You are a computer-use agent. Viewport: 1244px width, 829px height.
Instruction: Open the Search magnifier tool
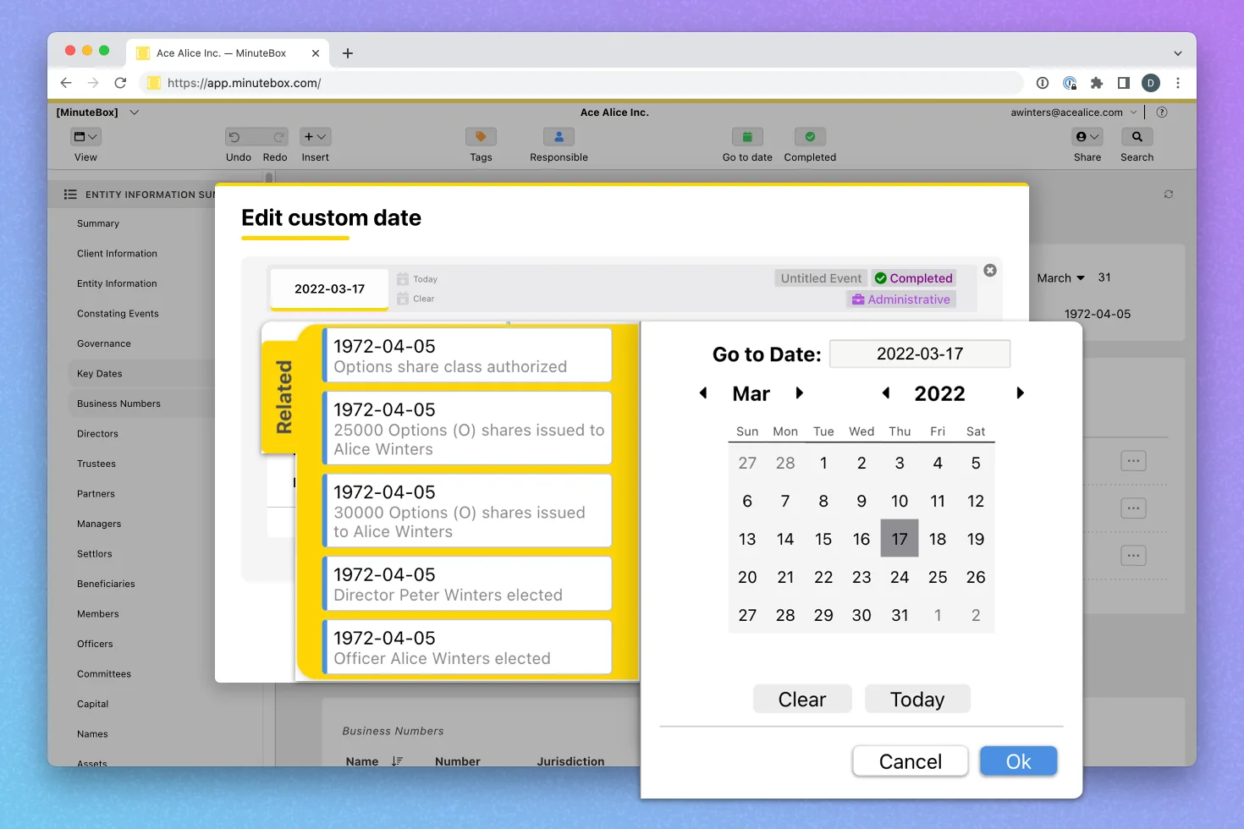coord(1137,137)
